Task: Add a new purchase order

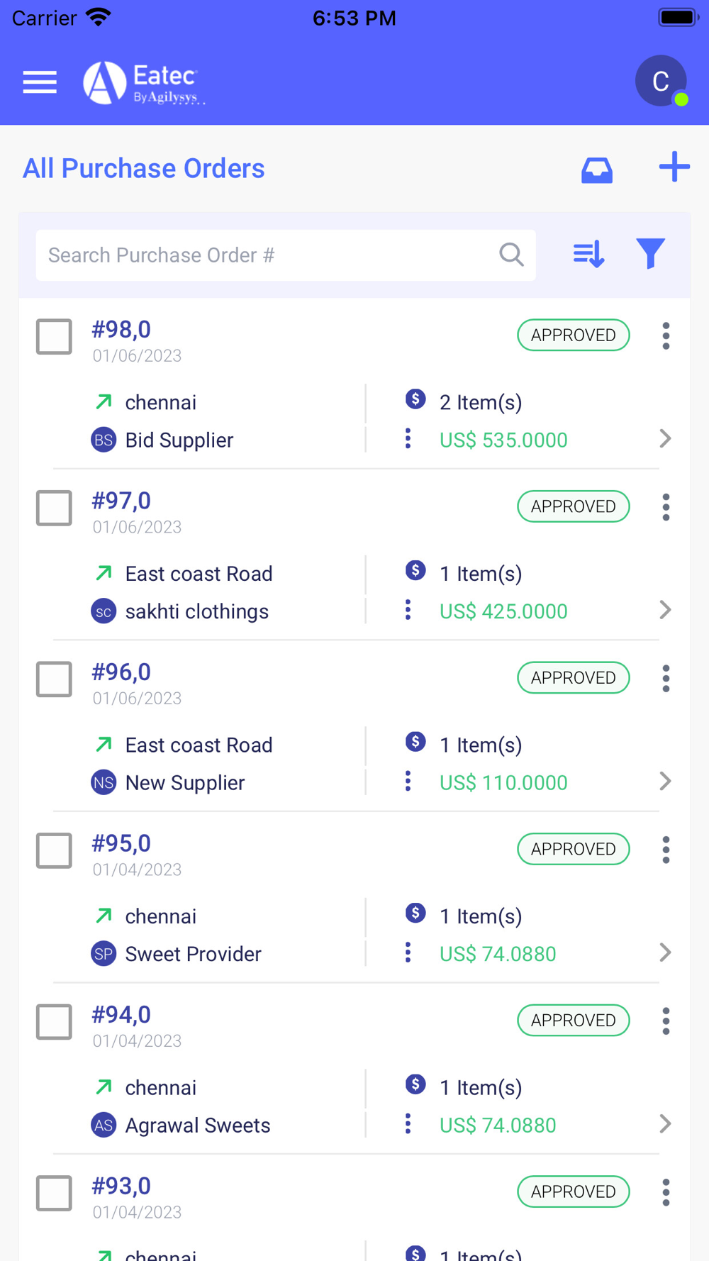Action: (674, 167)
